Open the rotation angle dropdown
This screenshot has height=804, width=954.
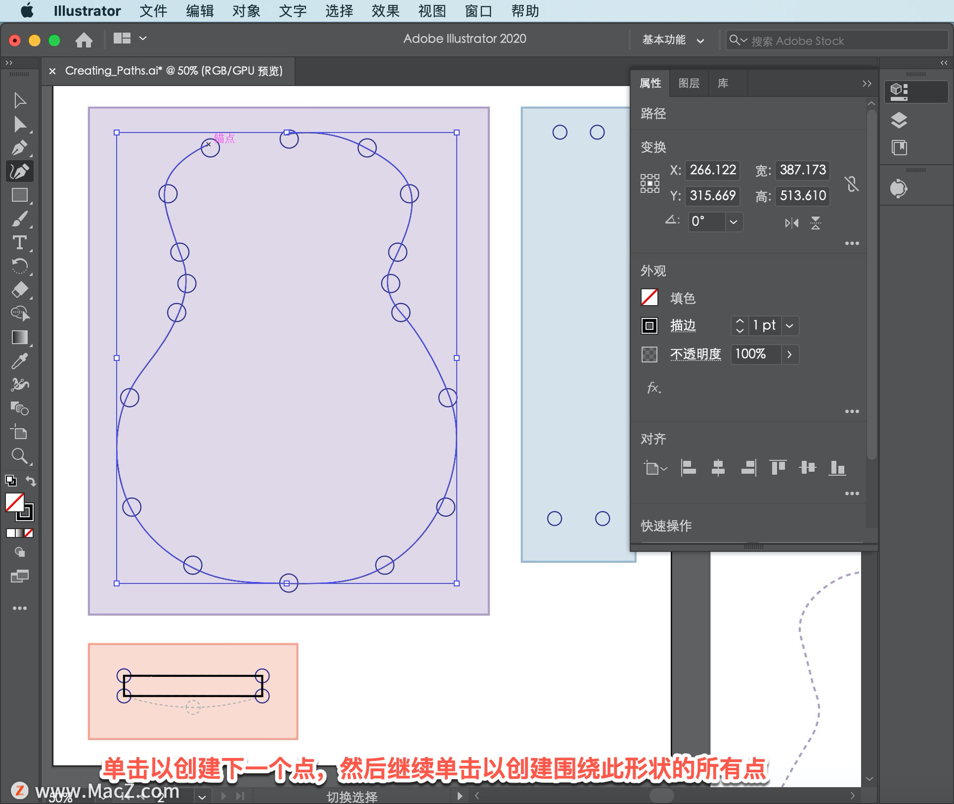733,222
